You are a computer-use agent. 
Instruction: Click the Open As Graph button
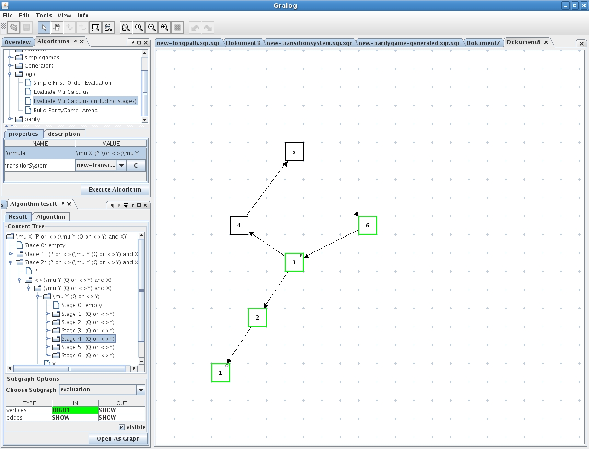[118, 439]
